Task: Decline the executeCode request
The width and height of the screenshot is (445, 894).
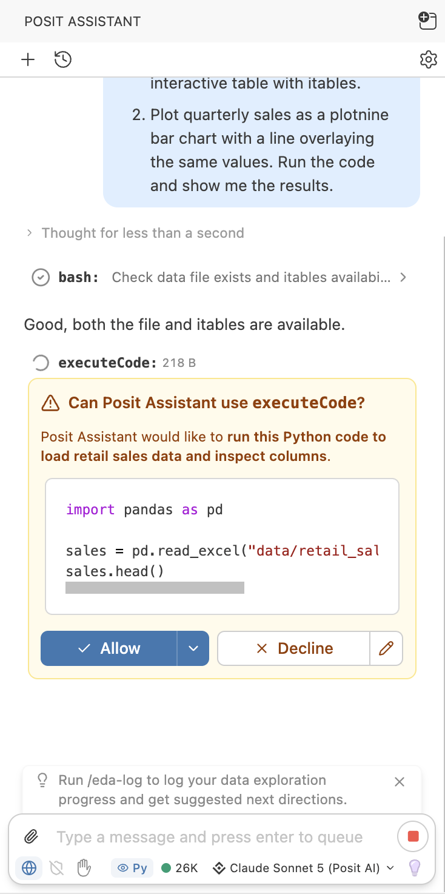Action: [293, 648]
